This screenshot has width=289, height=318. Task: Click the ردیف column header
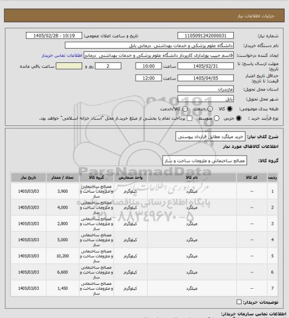coord(272,177)
